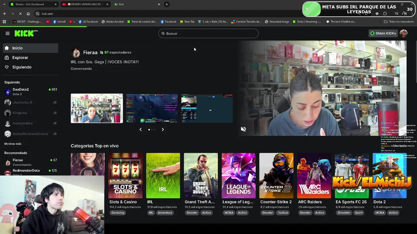The width and height of the screenshot is (417, 234).
Task: Open the user profile avatar menu
Action: (x=404, y=33)
